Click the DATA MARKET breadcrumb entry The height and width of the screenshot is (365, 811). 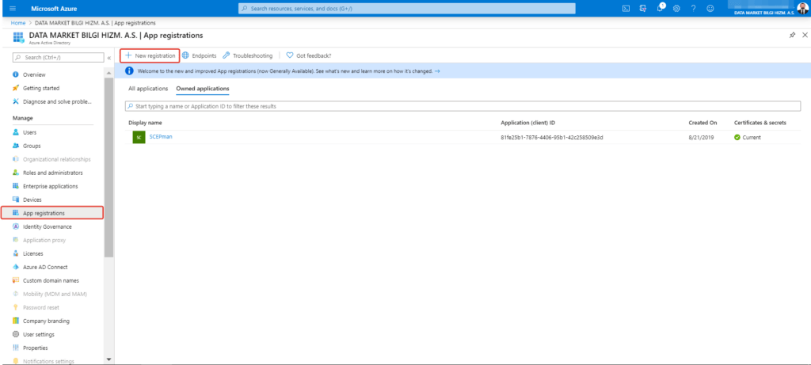95,23
